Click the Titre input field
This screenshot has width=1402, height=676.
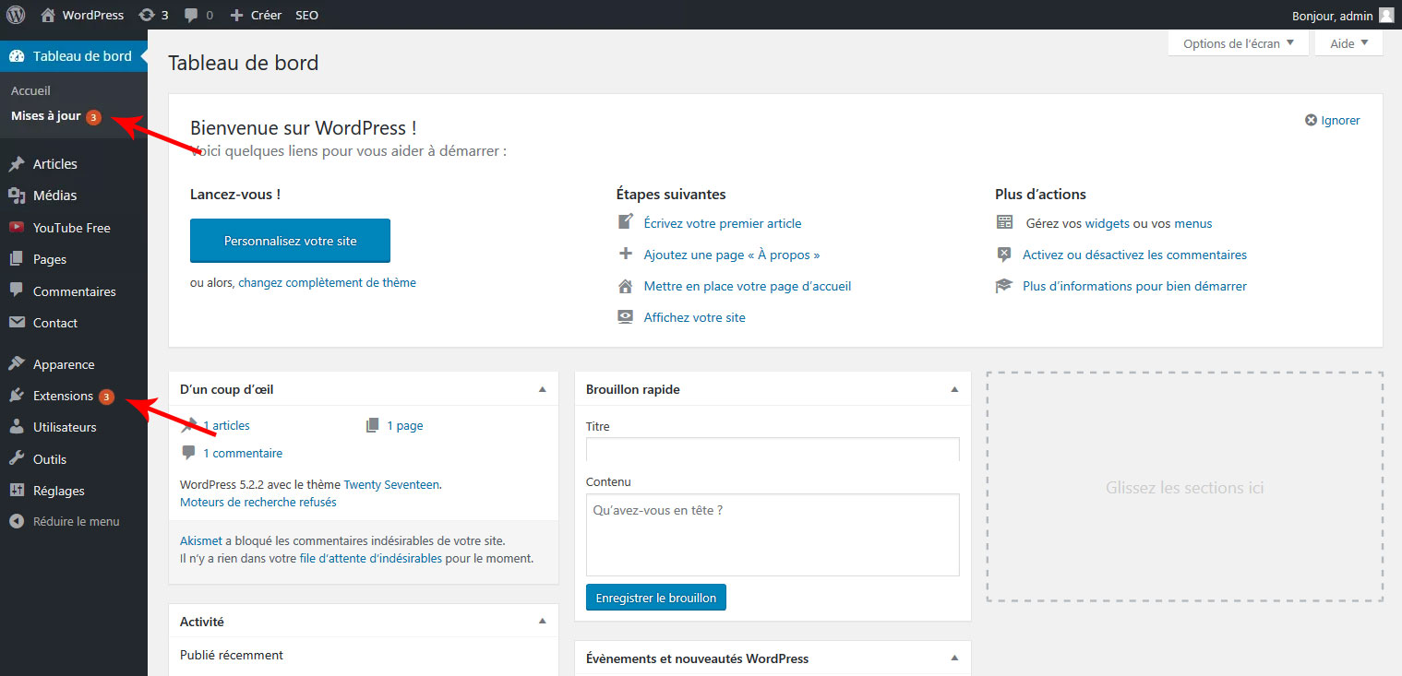click(x=773, y=449)
